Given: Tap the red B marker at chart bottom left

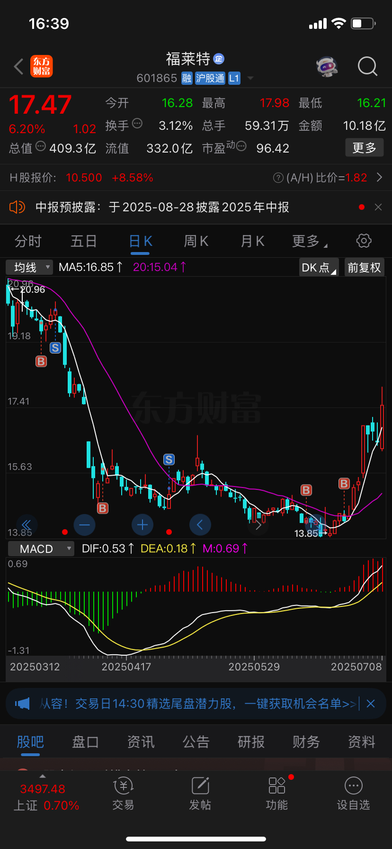Looking at the screenshot, I should tap(103, 508).
